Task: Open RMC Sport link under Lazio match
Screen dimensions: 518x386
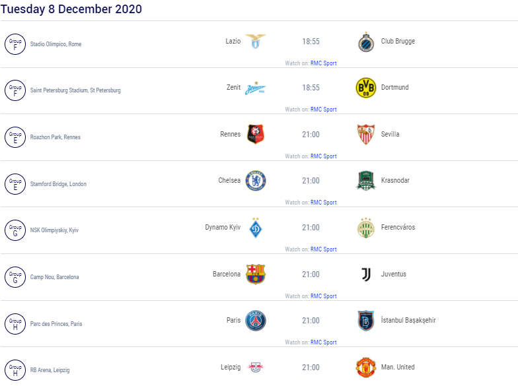Action: [x=324, y=63]
